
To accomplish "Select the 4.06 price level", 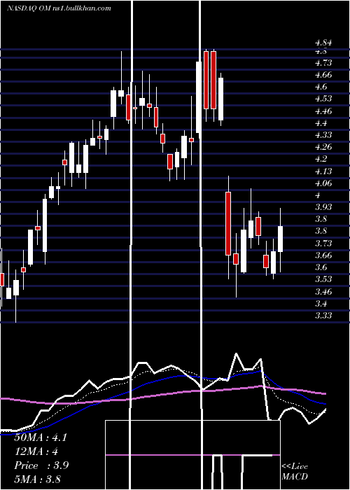I will click(x=323, y=183).
